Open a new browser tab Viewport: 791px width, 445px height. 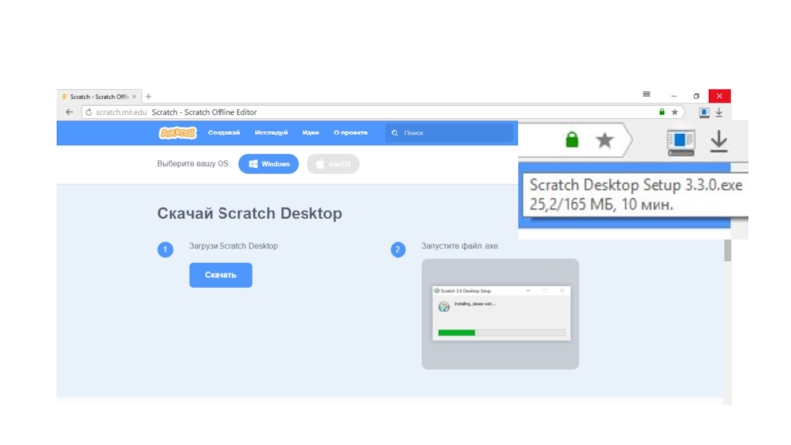click(x=149, y=97)
